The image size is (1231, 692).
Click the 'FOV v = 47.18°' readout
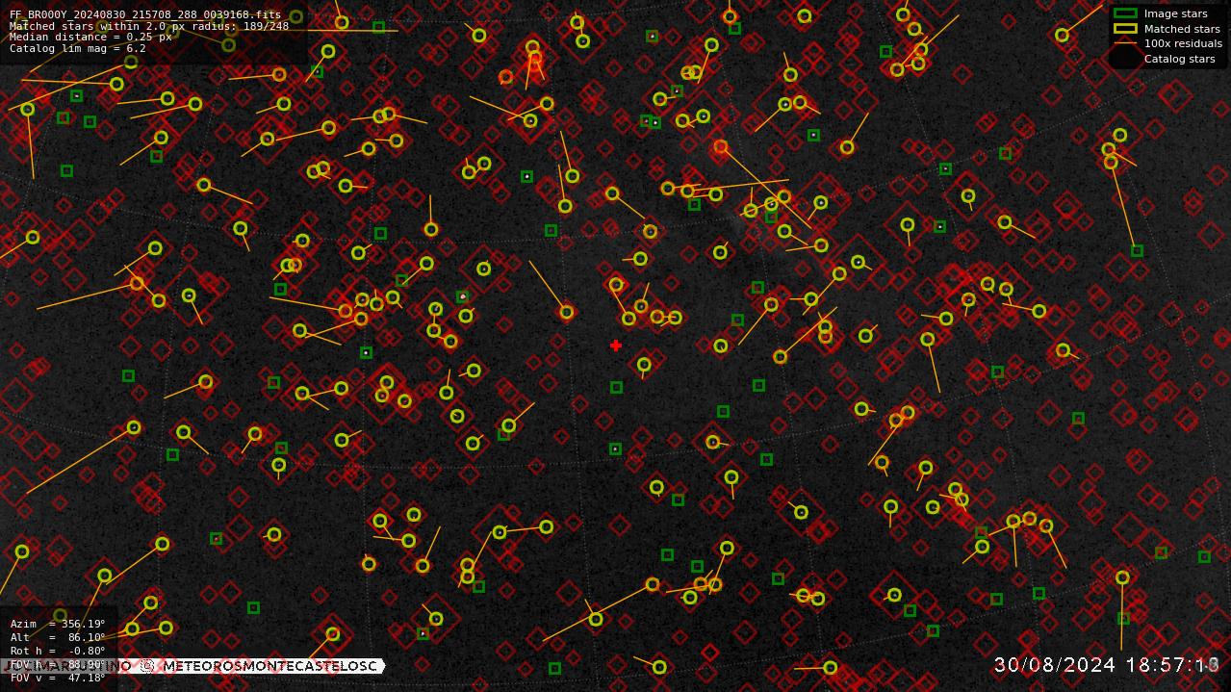tap(58, 678)
